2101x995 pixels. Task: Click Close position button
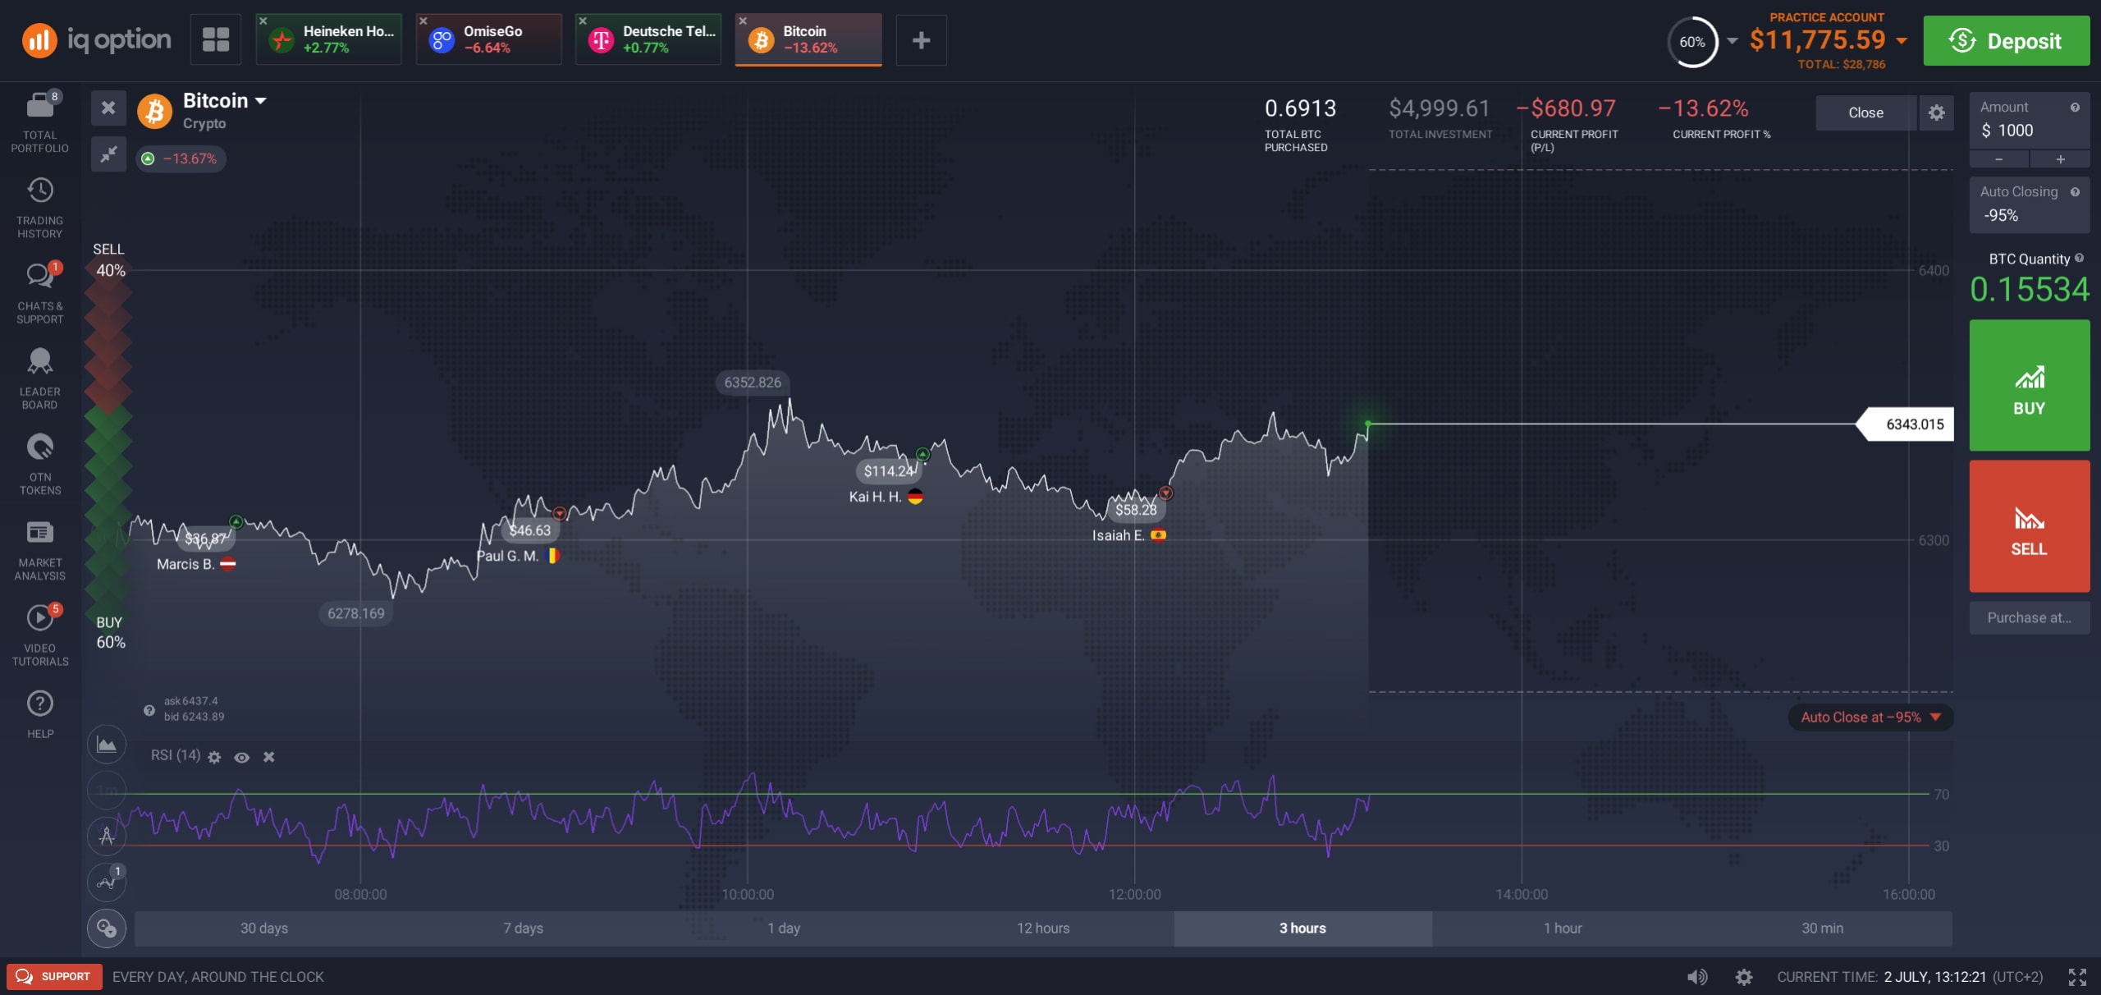pyautogui.click(x=1865, y=112)
